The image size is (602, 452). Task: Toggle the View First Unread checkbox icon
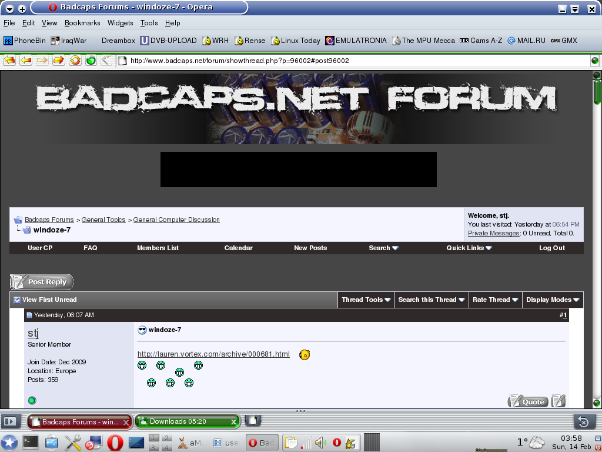pos(17,300)
